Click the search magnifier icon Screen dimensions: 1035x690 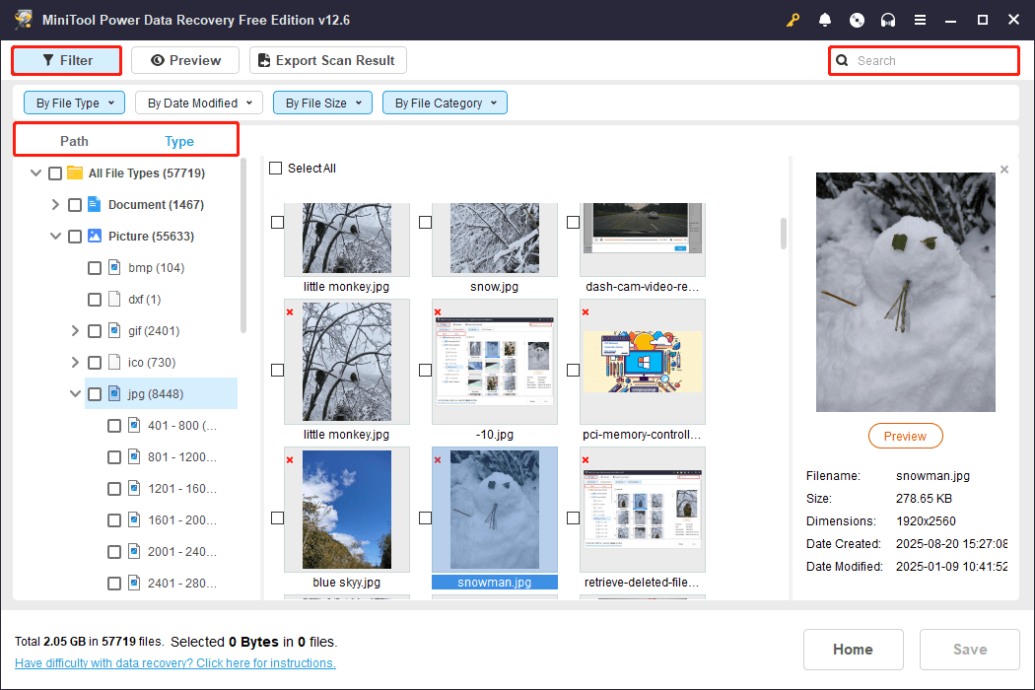pos(841,60)
